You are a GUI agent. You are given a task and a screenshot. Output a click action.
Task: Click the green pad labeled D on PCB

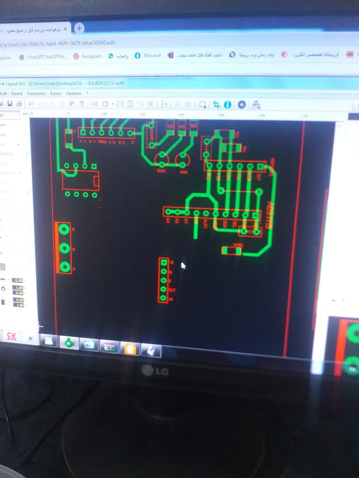click(64, 248)
